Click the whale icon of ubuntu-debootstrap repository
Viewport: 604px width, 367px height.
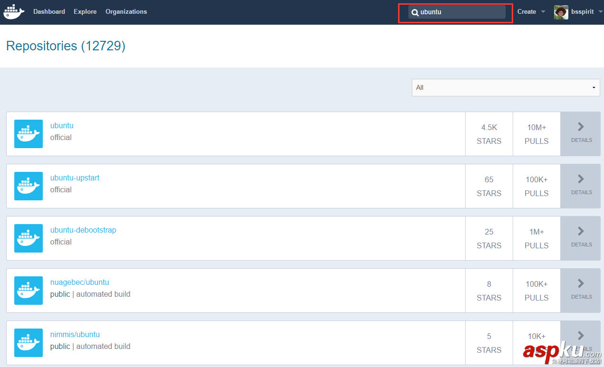[29, 238]
